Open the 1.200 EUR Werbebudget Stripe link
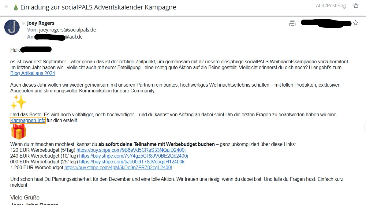The width and height of the screenshot is (366, 205). 118,168
